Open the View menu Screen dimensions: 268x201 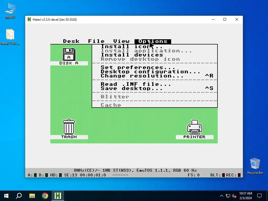[x=121, y=41]
